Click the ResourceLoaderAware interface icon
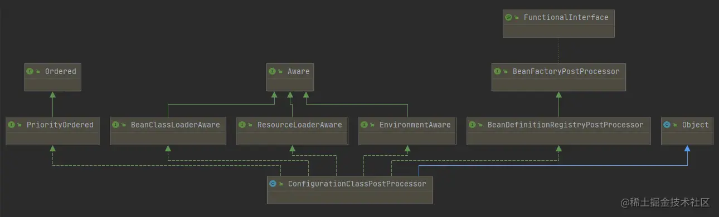Viewport: 719px width, 217px height. click(x=242, y=125)
